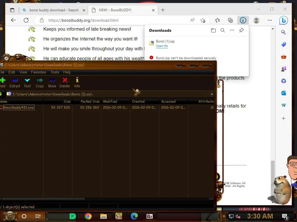Screen dimensions: 297x222
Task: Open the View menu in 7-Zip
Action: click(23, 72)
